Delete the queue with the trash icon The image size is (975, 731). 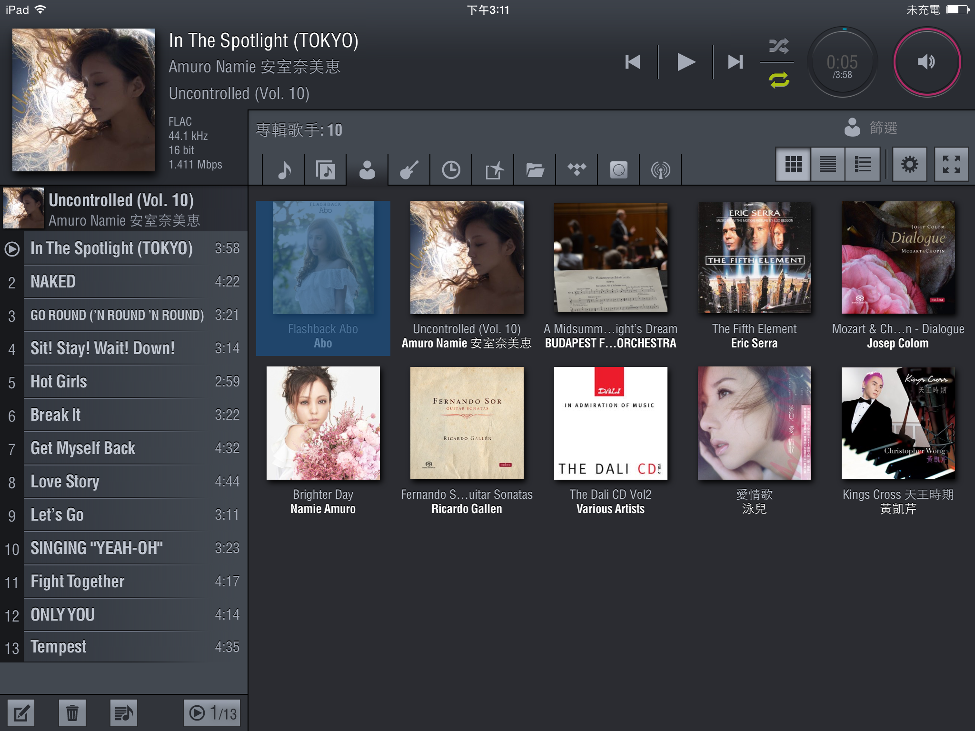[72, 713]
